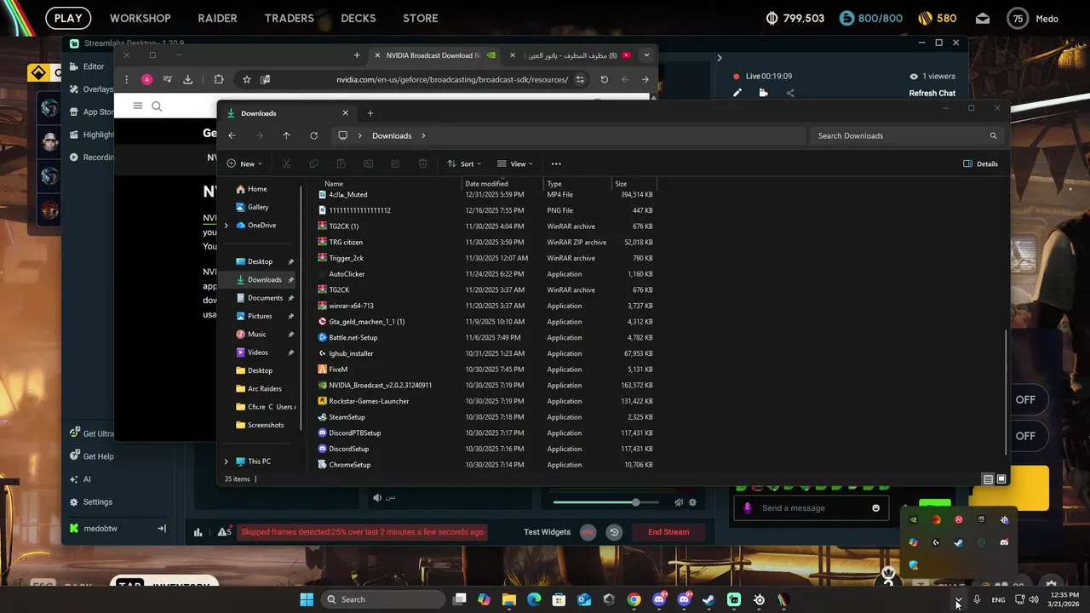Screen dimensions: 1090x613
Task: Expand the This PC tree node
Action: (226, 461)
